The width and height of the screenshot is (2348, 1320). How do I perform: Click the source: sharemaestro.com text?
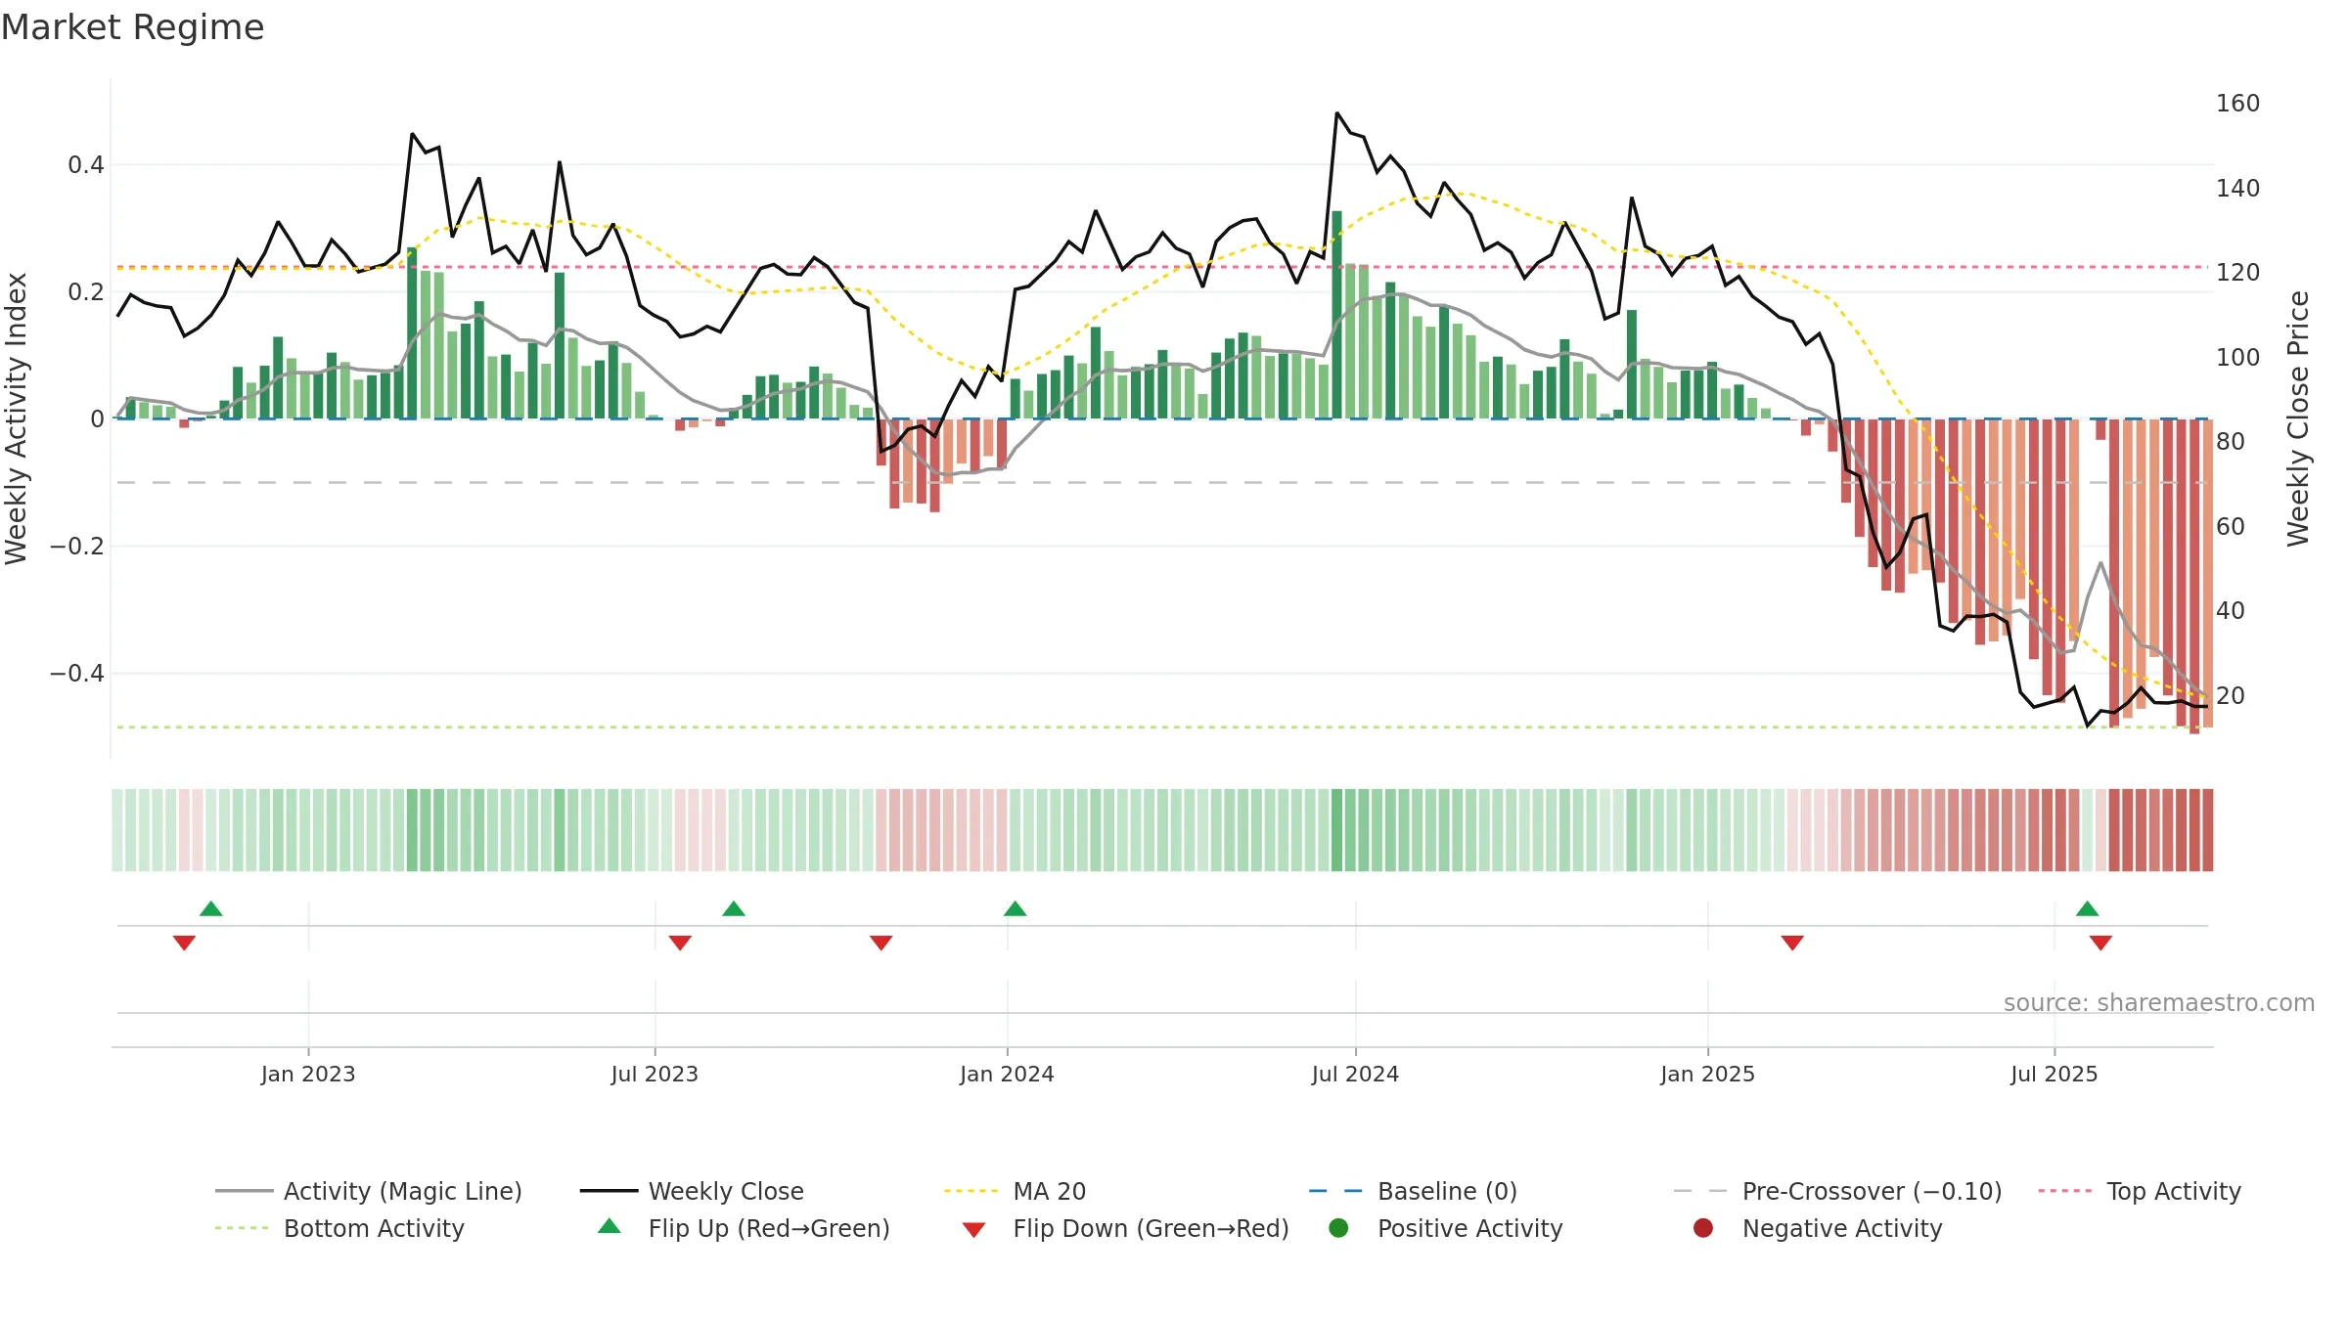pos(2159,1003)
